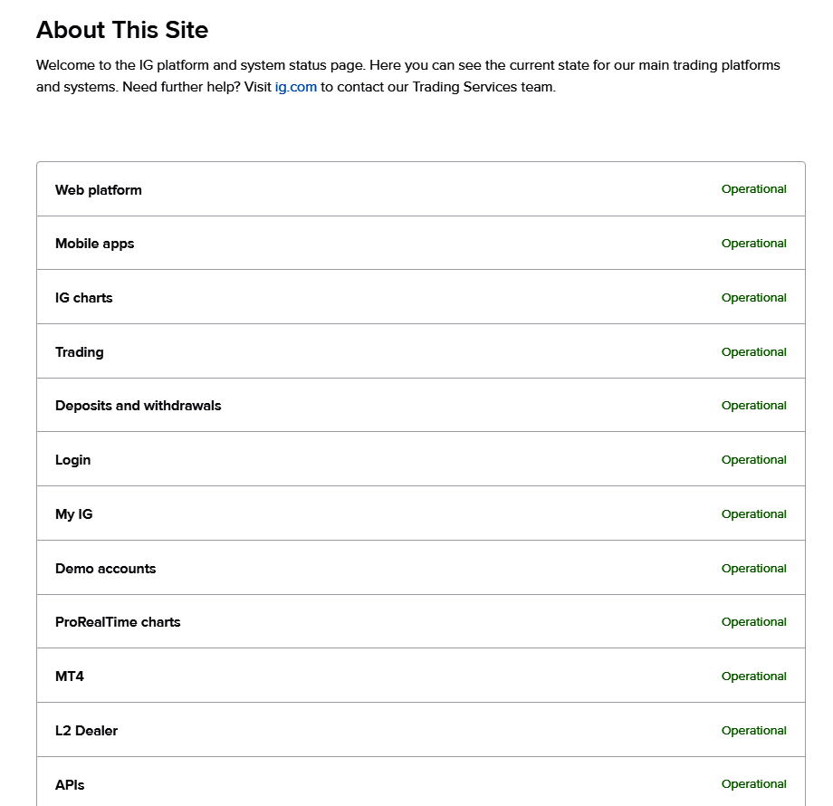Click Operational status for APIs
Viewport: 833px width, 806px height.
[x=753, y=784]
